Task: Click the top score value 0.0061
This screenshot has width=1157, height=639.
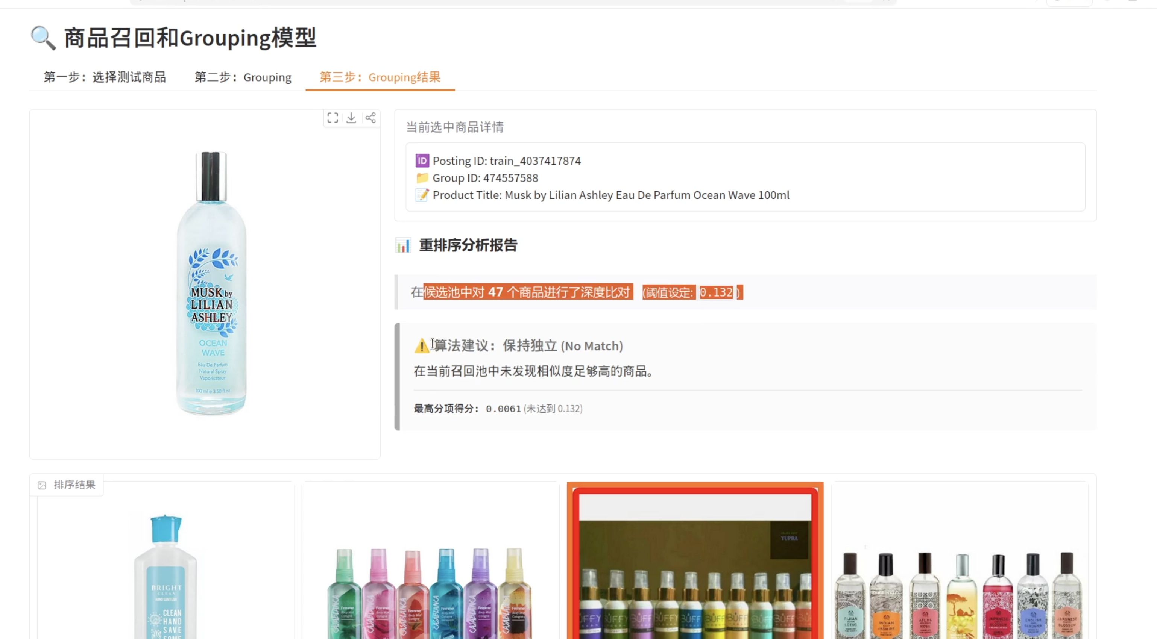Action: pyautogui.click(x=504, y=409)
